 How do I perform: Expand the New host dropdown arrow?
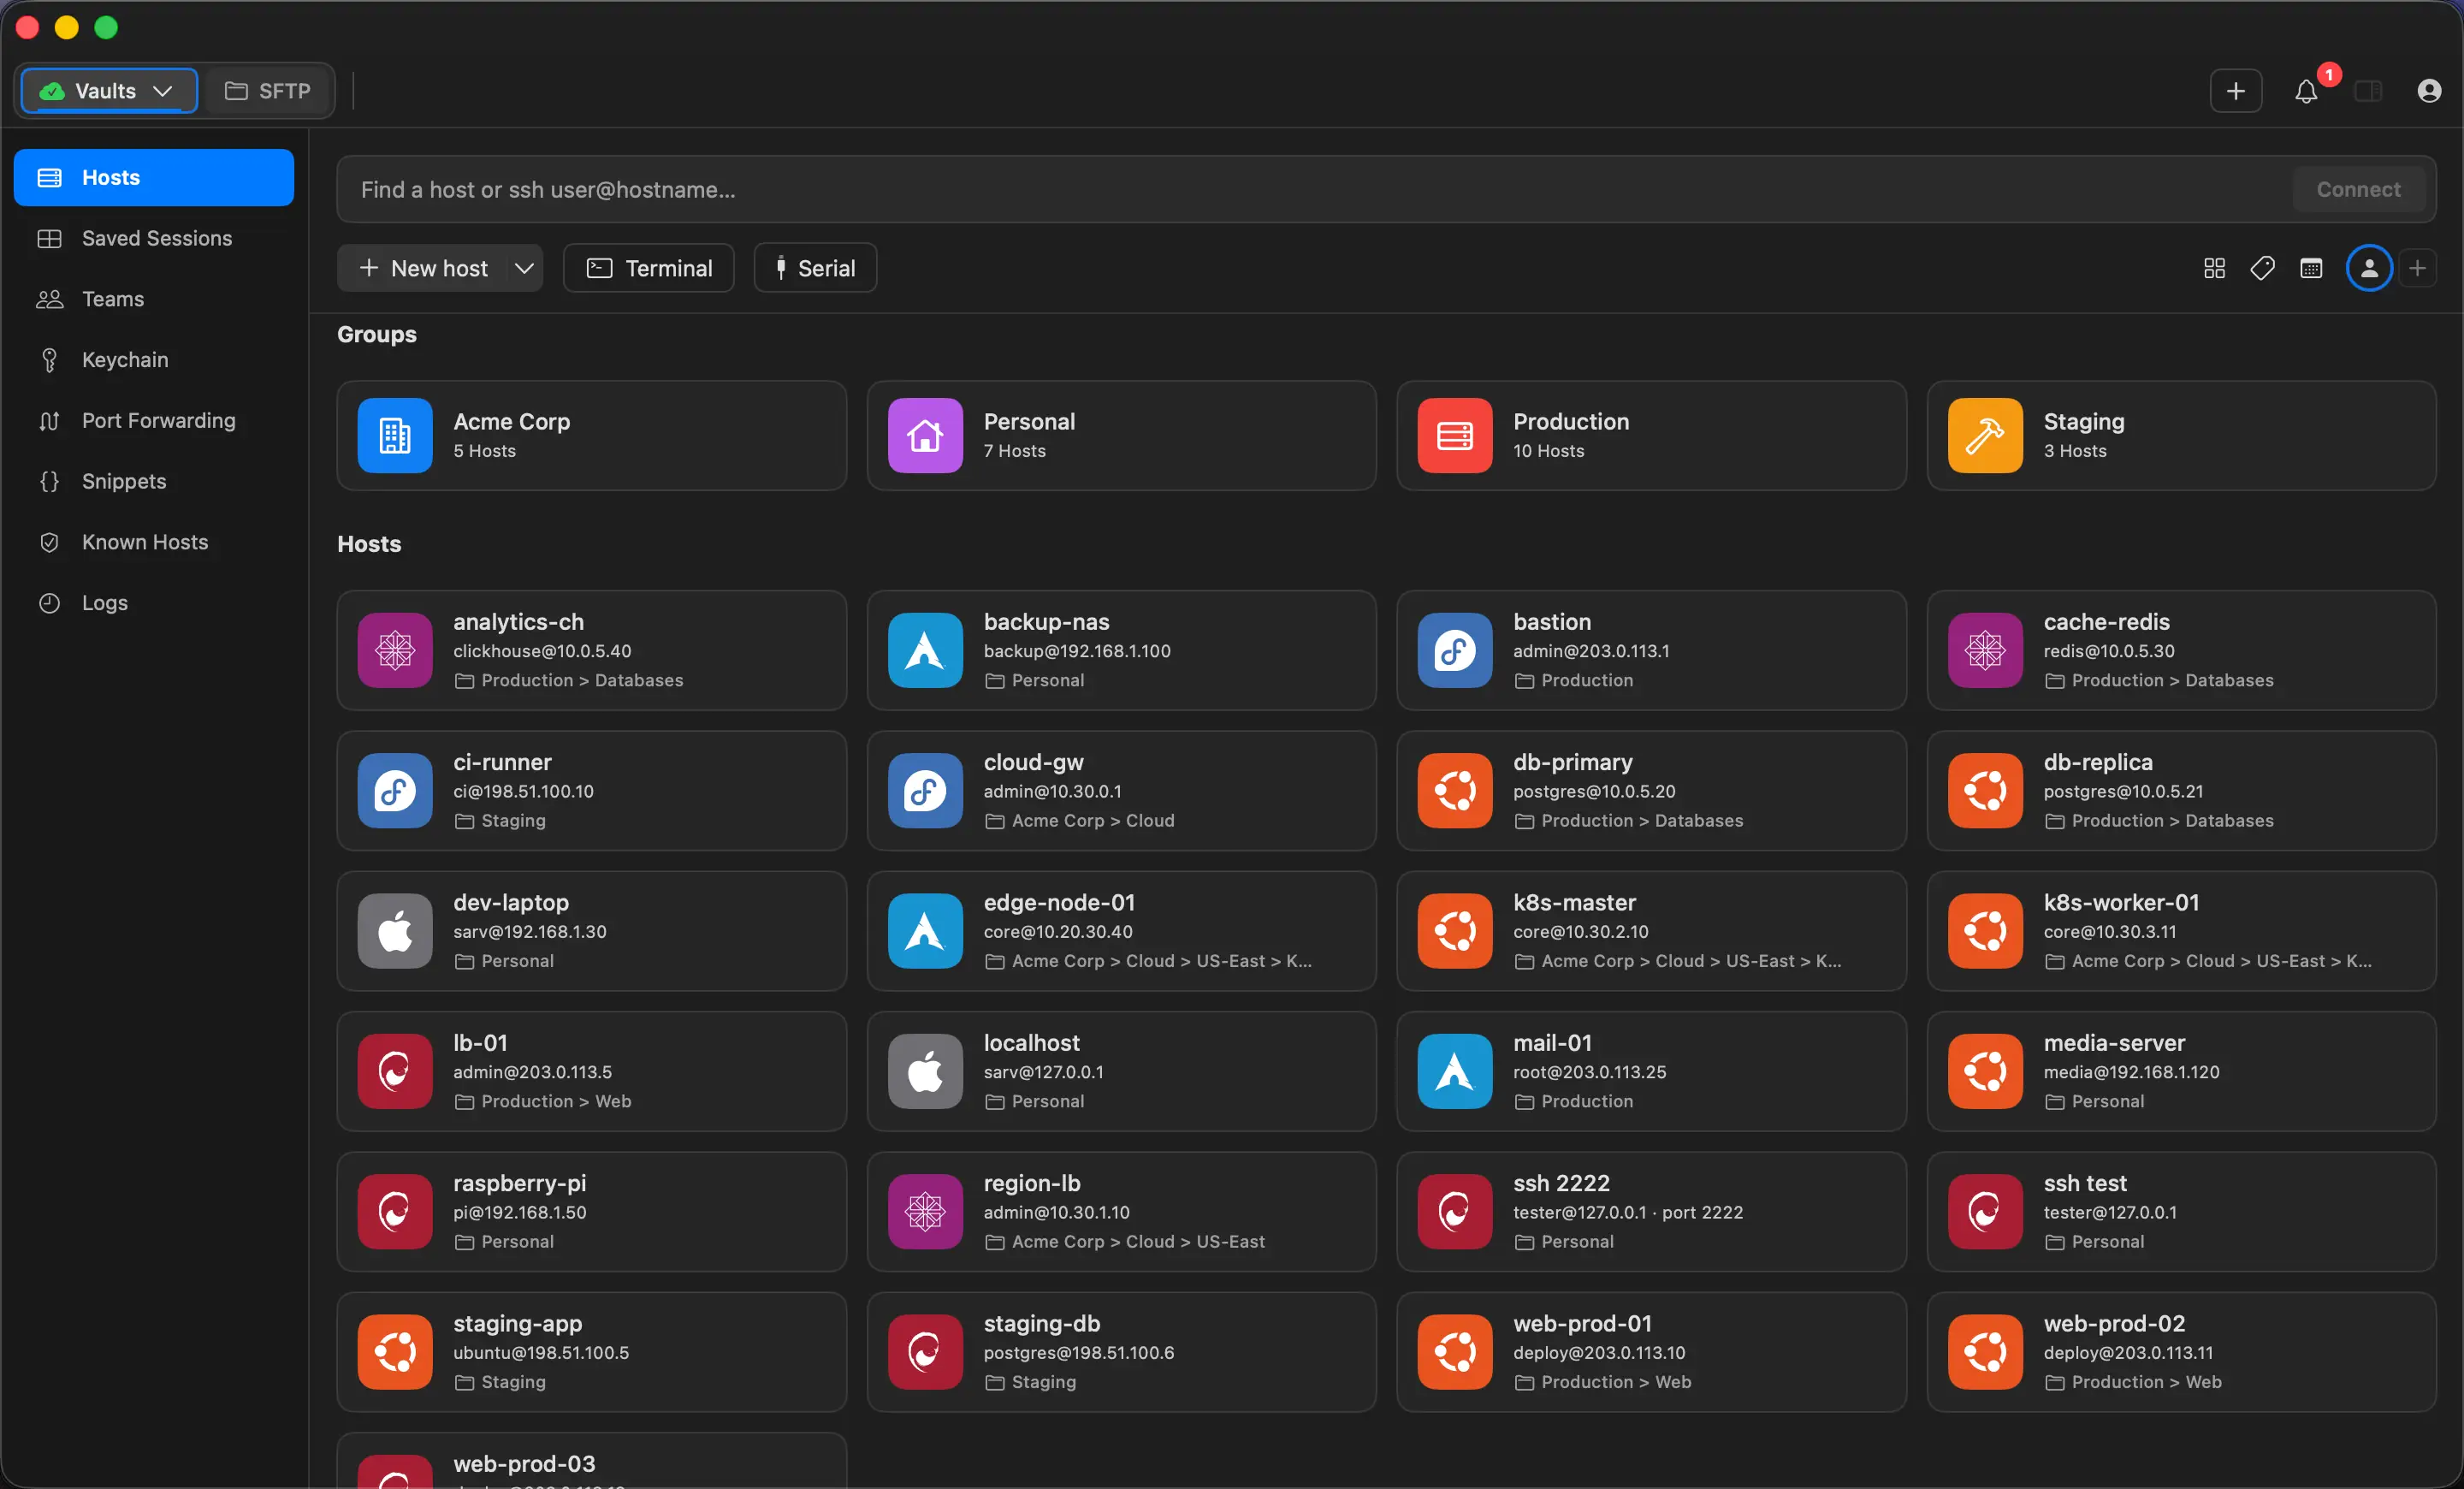point(524,268)
